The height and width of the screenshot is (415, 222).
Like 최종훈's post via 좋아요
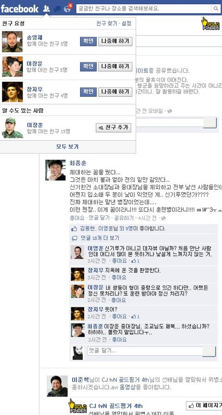[77, 218]
